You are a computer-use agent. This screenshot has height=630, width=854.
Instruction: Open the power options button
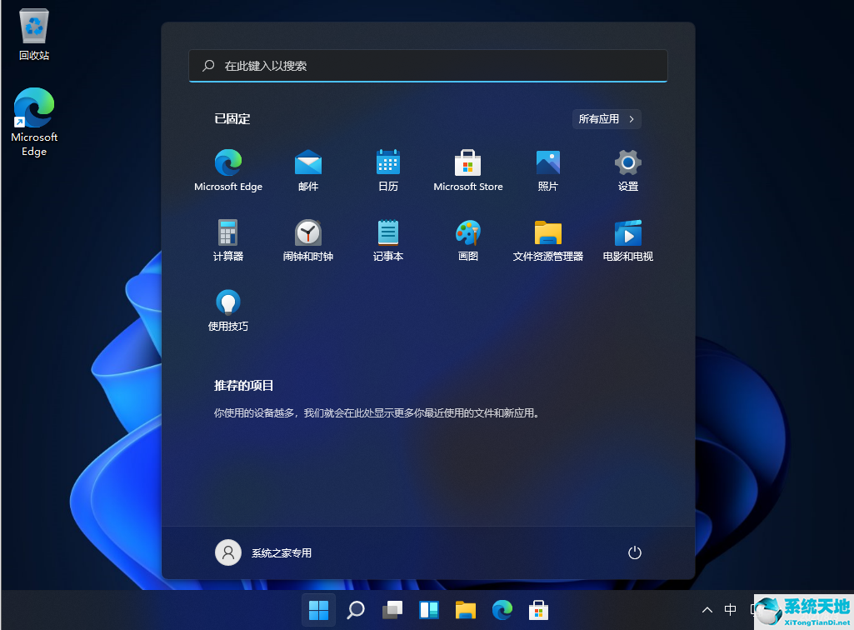coord(634,552)
